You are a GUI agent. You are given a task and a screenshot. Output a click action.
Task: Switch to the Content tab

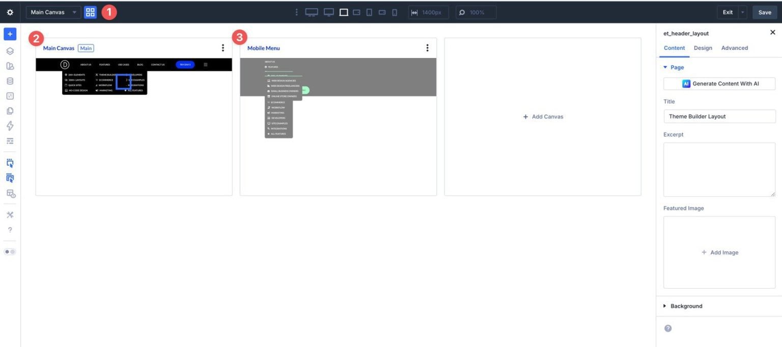675,48
